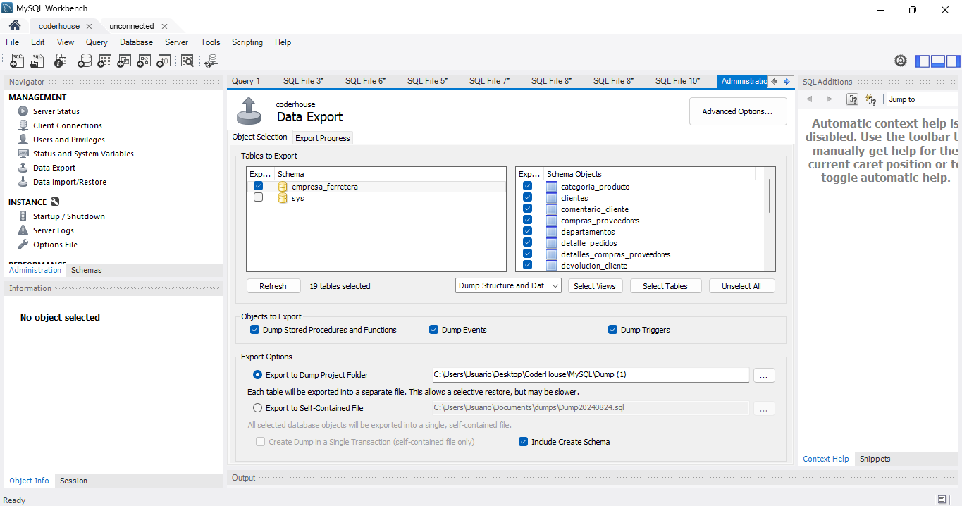Toggle the bottom output panel icon
This screenshot has height=506, width=962.
pyautogui.click(x=938, y=61)
